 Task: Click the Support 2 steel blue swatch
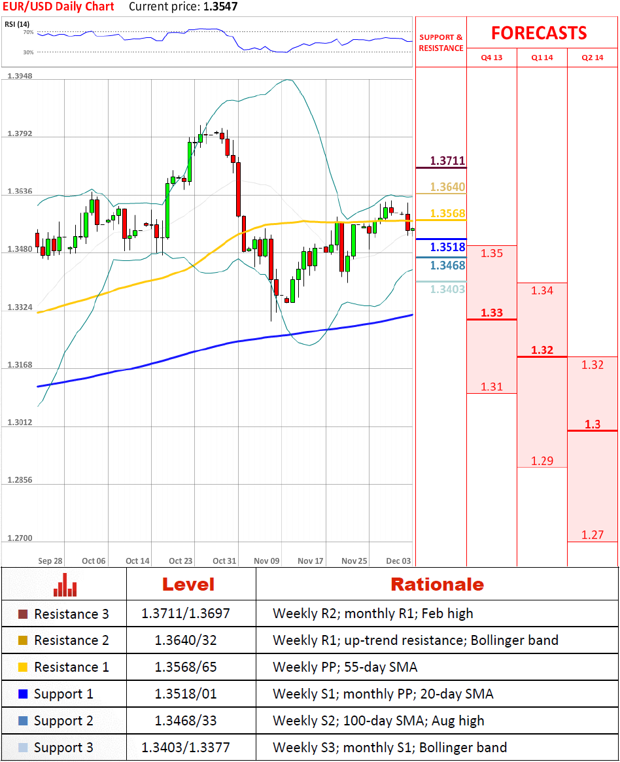(x=23, y=721)
